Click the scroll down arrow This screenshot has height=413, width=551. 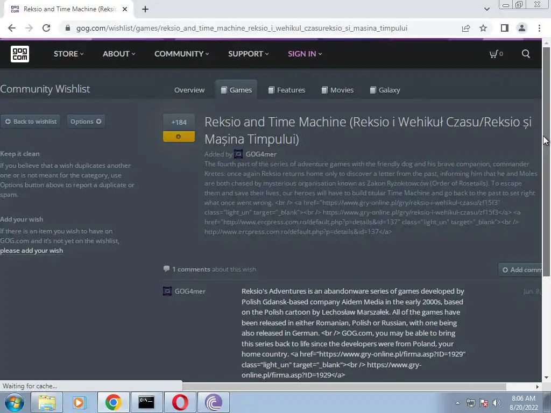pos(546,378)
